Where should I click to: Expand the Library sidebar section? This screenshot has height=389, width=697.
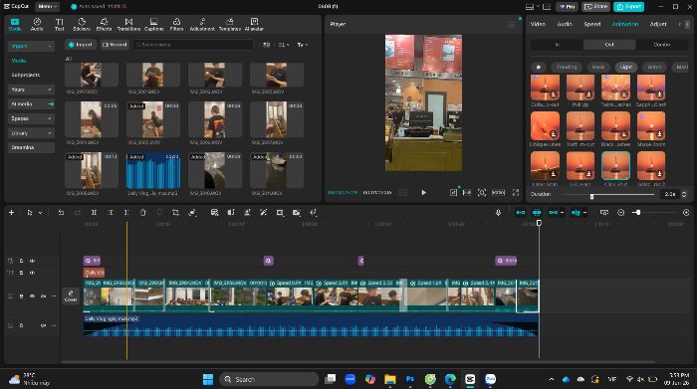(x=31, y=133)
